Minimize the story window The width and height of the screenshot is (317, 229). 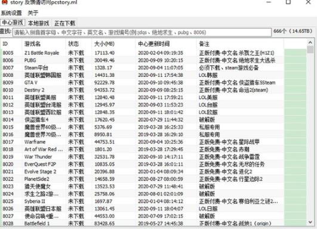click(269, 2)
